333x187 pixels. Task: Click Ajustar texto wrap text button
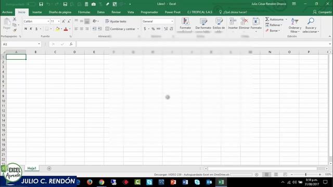116,21
